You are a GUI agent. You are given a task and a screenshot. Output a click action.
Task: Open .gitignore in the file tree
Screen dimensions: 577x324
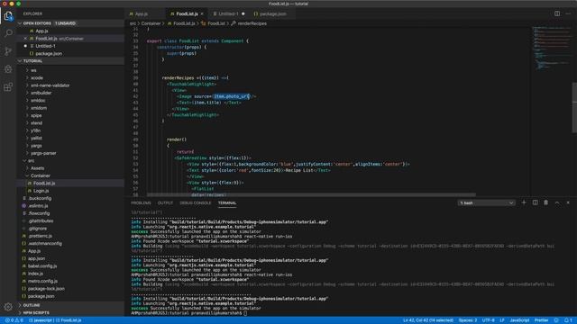38,229
